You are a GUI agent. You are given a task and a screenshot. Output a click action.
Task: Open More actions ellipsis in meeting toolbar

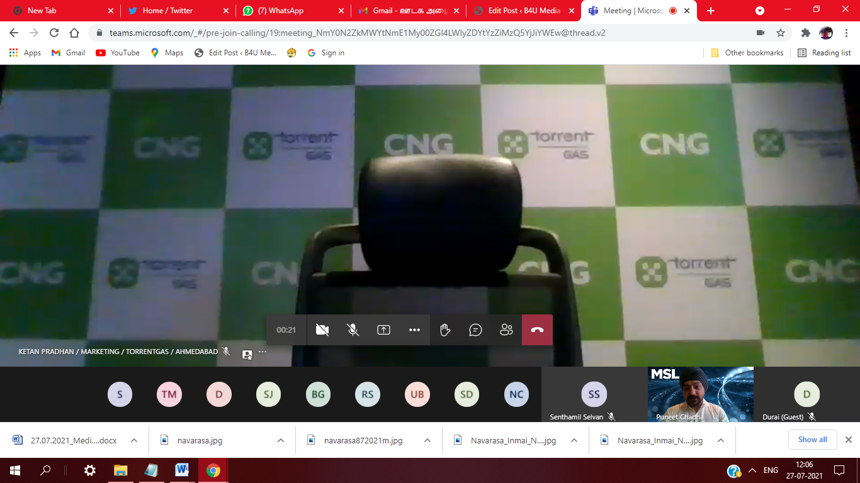click(x=414, y=330)
